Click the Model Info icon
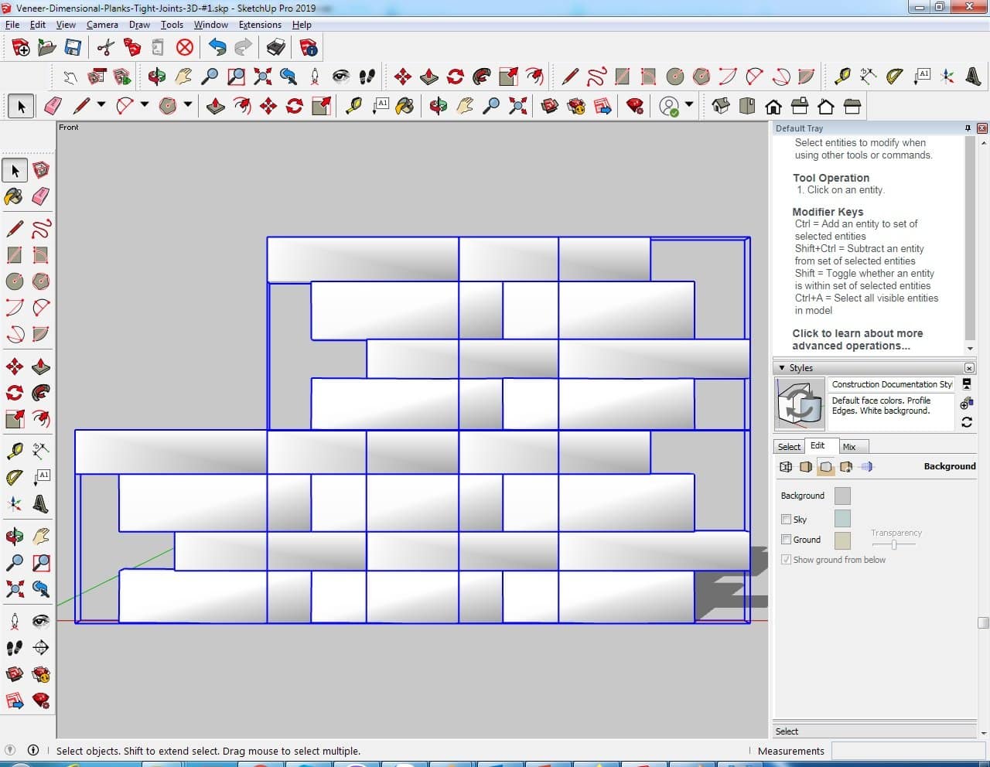990x767 pixels. [x=309, y=48]
